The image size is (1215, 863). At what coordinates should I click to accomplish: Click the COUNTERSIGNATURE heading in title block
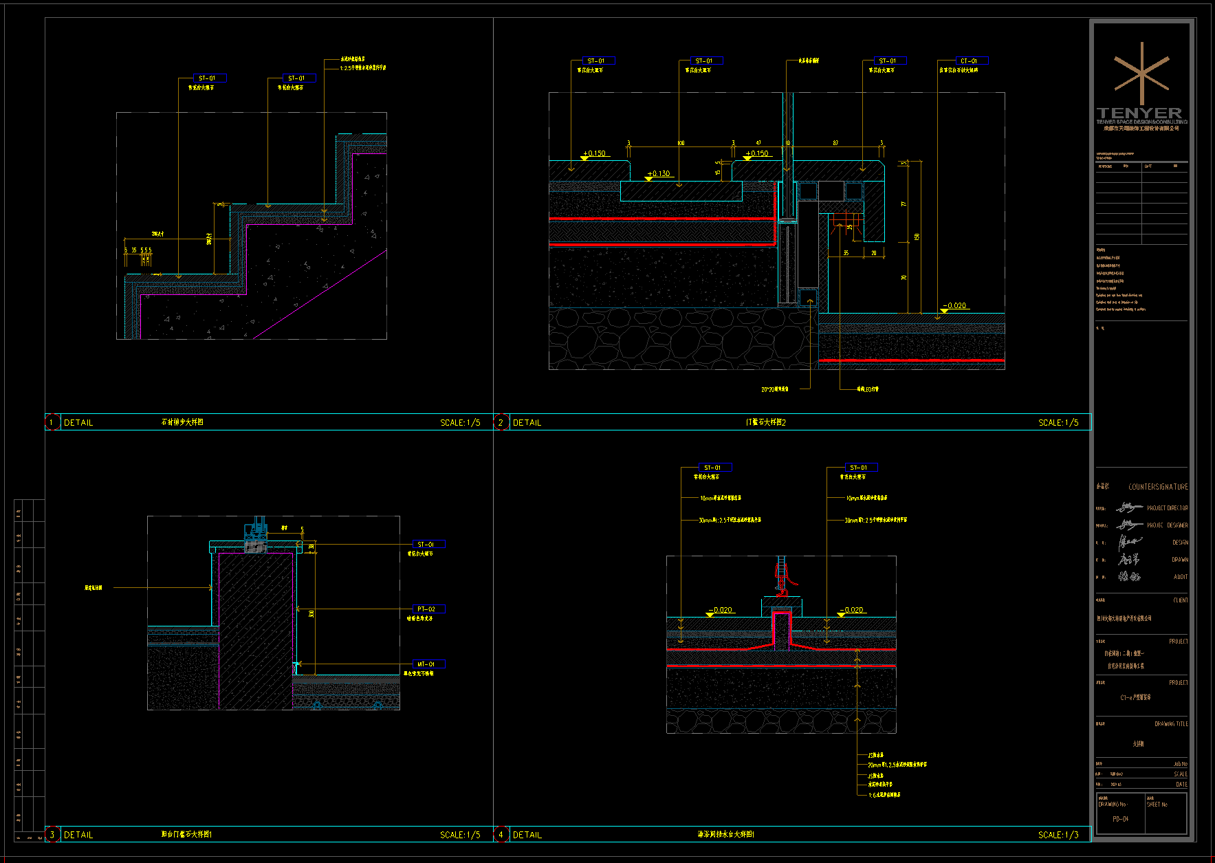(1158, 487)
